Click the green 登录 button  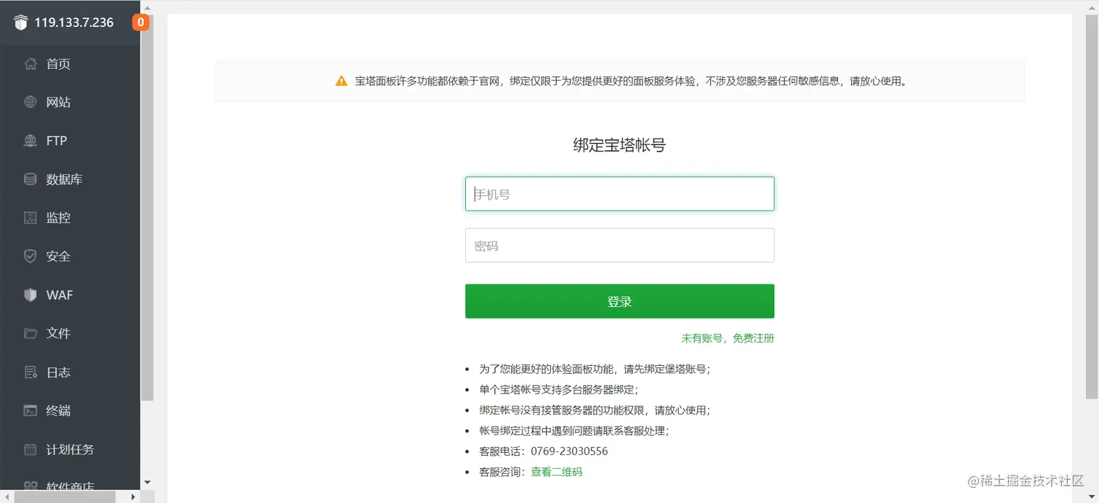(x=619, y=301)
